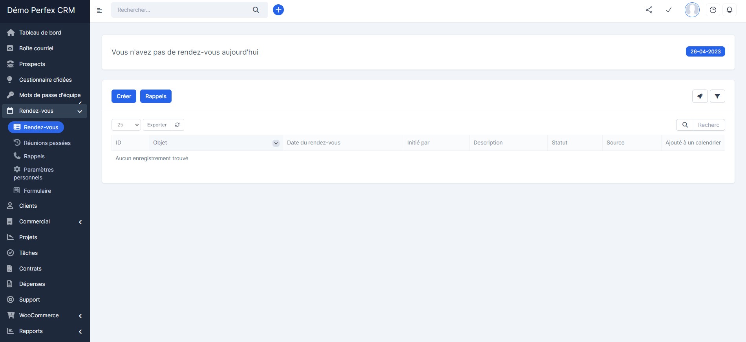
Task: Click Aucun enregistrement trouvé text
Action: (x=152, y=158)
